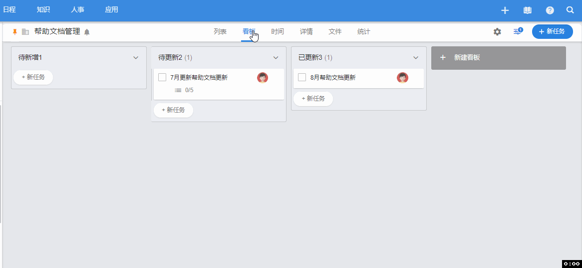
Task: Click the 新建看板 button
Action: click(x=499, y=58)
